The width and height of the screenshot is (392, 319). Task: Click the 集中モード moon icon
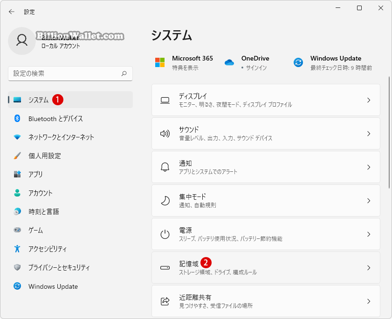coord(165,201)
